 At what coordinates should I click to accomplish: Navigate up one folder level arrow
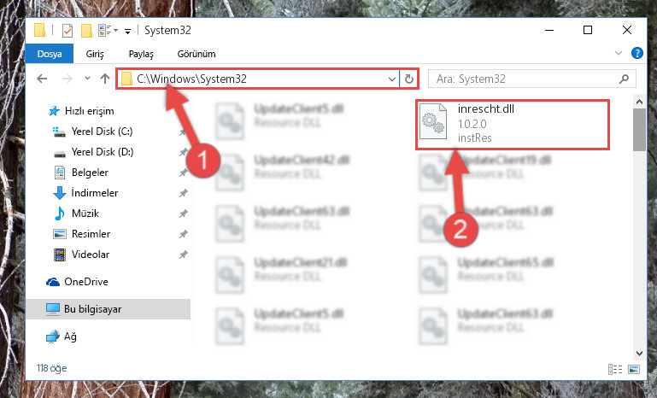click(105, 79)
